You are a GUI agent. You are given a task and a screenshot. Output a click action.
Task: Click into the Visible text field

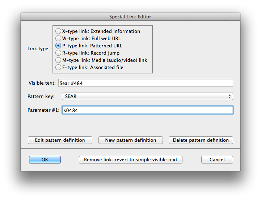pyautogui.click(x=145, y=83)
